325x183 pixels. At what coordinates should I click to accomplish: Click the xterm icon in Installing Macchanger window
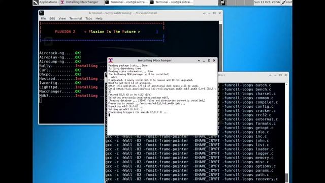point(111,60)
